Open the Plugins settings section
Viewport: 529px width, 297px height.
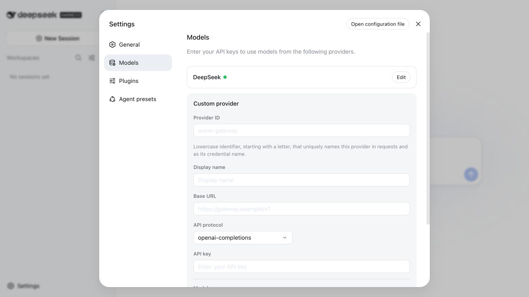pyautogui.click(x=138, y=81)
